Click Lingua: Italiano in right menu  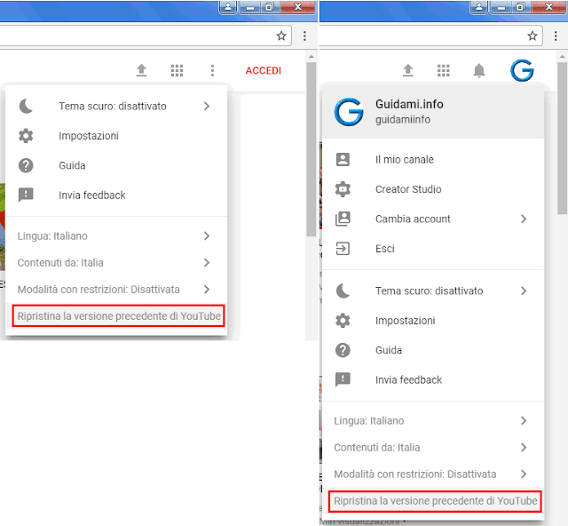pos(433,420)
